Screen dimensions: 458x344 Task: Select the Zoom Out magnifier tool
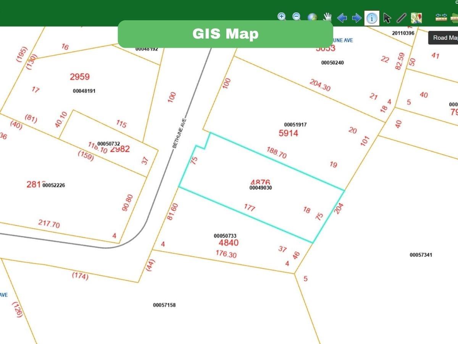point(297,17)
